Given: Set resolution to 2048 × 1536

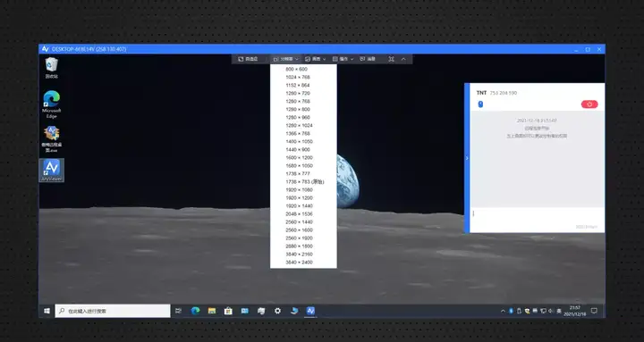Looking at the screenshot, I should click(x=303, y=214).
